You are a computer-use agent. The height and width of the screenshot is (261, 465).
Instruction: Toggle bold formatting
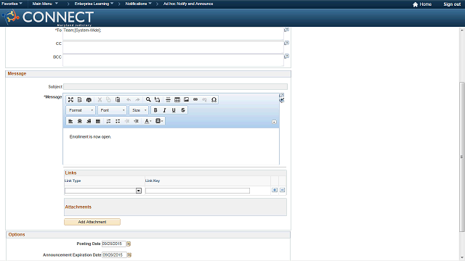click(x=155, y=110)
